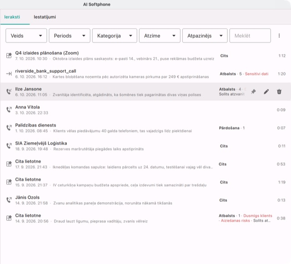
Task: Switch to the Ieraksti tab
Action: click(x=12, y=17)
